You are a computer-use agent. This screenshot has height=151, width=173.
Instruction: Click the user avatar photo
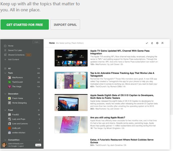tap(4, 145)
